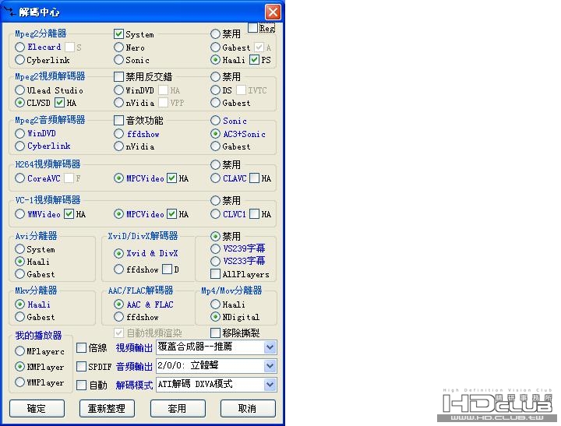
Task: Click the 重新整理 button
Action: [x=107, y=408]
